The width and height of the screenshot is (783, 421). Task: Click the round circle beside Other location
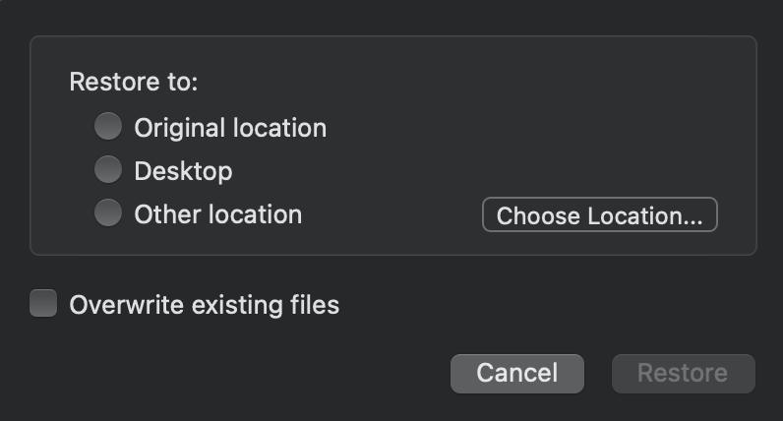click(108, 213)
